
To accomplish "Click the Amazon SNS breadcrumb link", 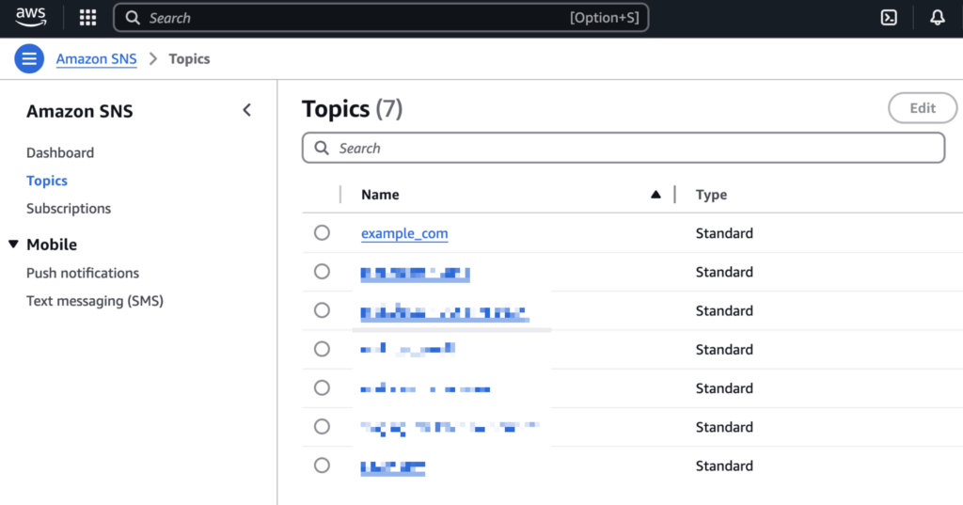I will pyautogui.click(x=96, y=59).
